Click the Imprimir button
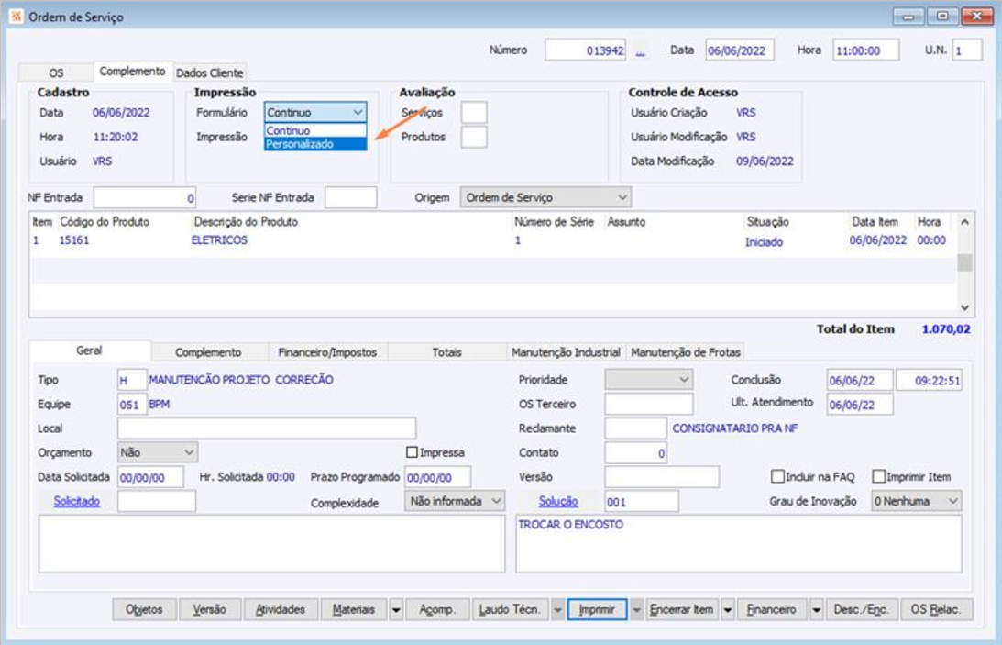1002x645 pixels. 597,610
